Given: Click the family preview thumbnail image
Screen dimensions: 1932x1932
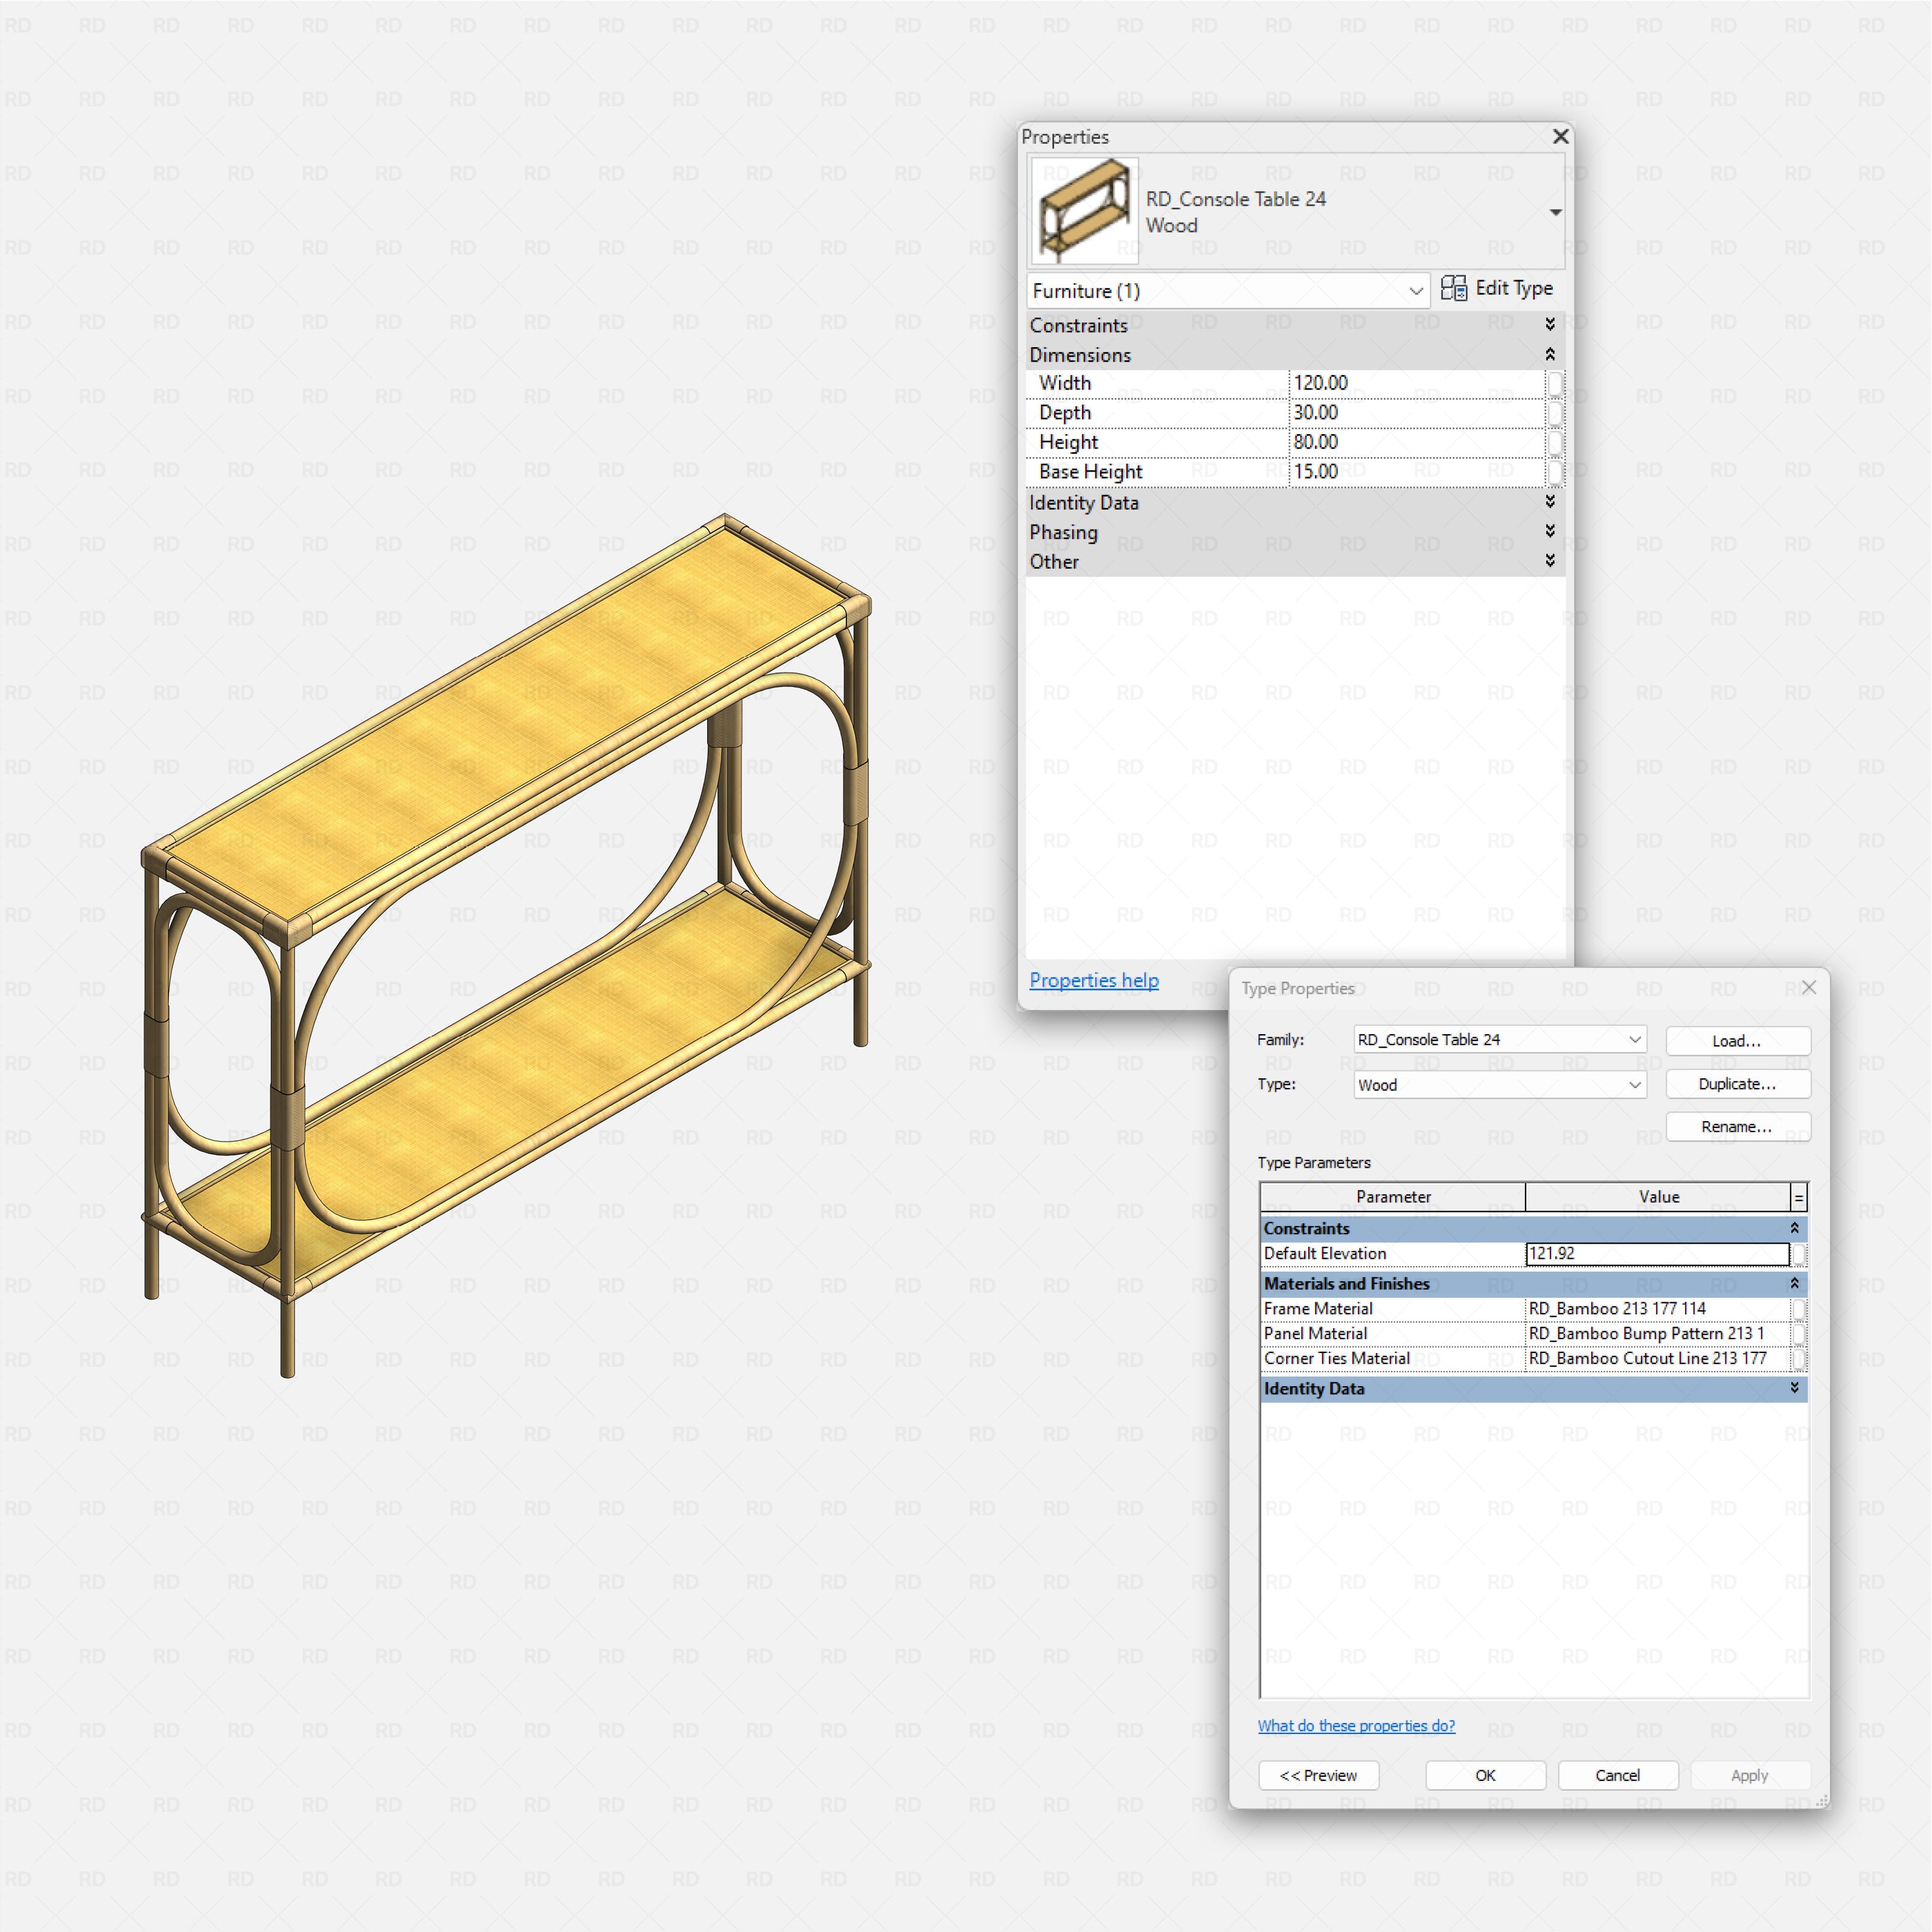Looking at the screenshot, I should pyautogui.click(x=1084, y=210).
